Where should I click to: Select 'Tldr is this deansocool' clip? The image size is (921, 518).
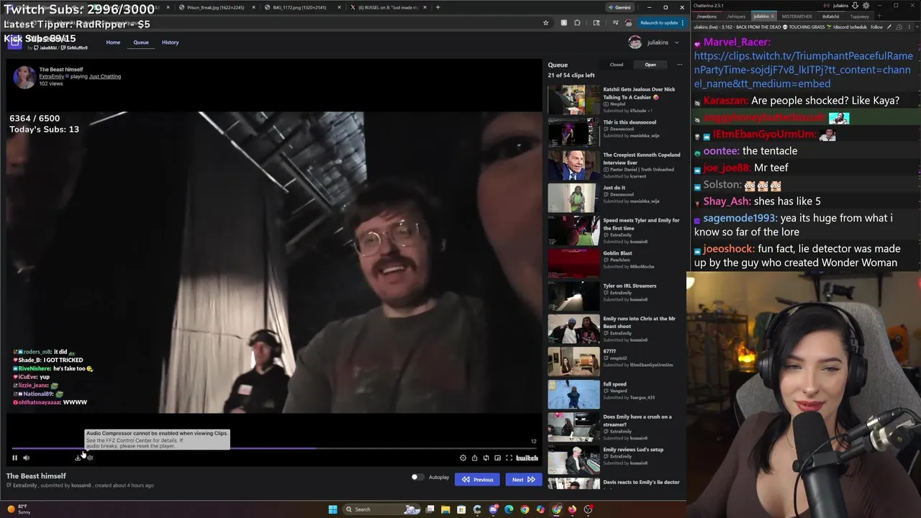tap(613, 133)
